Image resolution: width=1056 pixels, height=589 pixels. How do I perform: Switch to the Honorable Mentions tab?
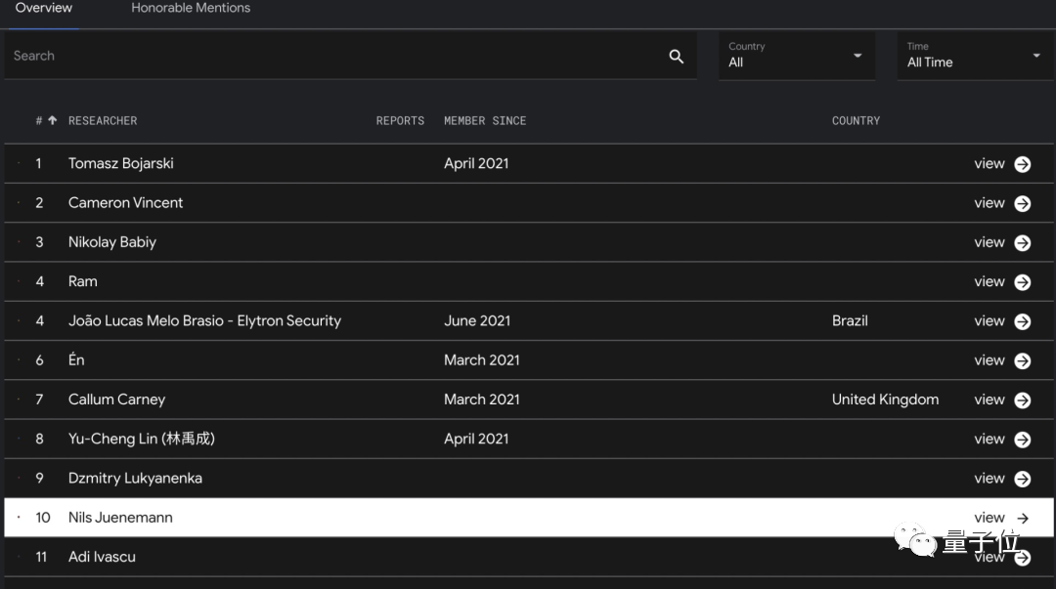(191, 9)
